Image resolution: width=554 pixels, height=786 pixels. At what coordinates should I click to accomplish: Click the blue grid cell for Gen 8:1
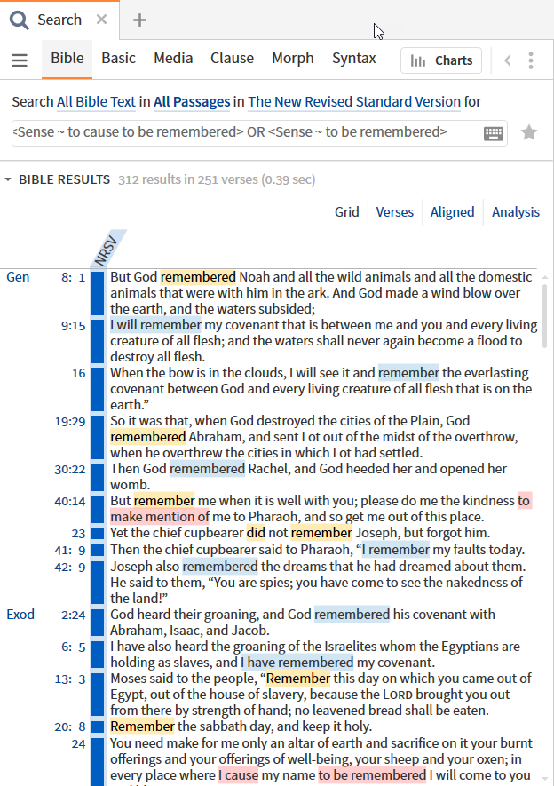point(98,293)
